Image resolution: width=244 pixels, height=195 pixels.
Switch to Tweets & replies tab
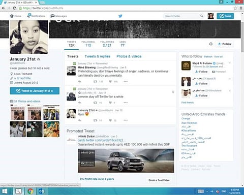pos(97,56)
